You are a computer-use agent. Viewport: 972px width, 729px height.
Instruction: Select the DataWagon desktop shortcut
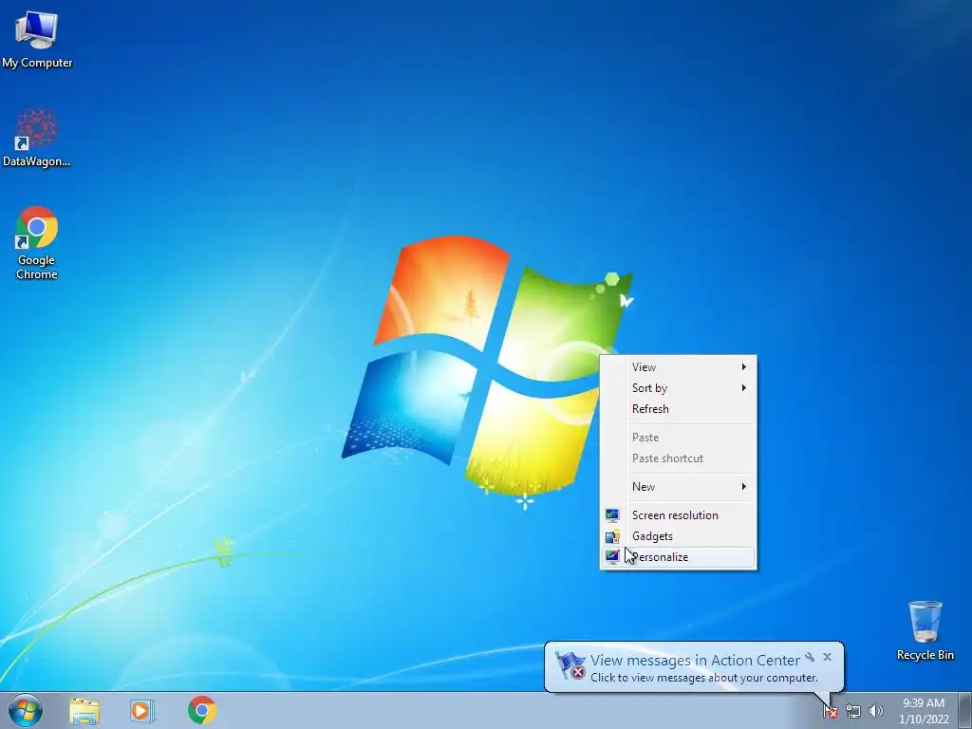[x=37, y=138]
